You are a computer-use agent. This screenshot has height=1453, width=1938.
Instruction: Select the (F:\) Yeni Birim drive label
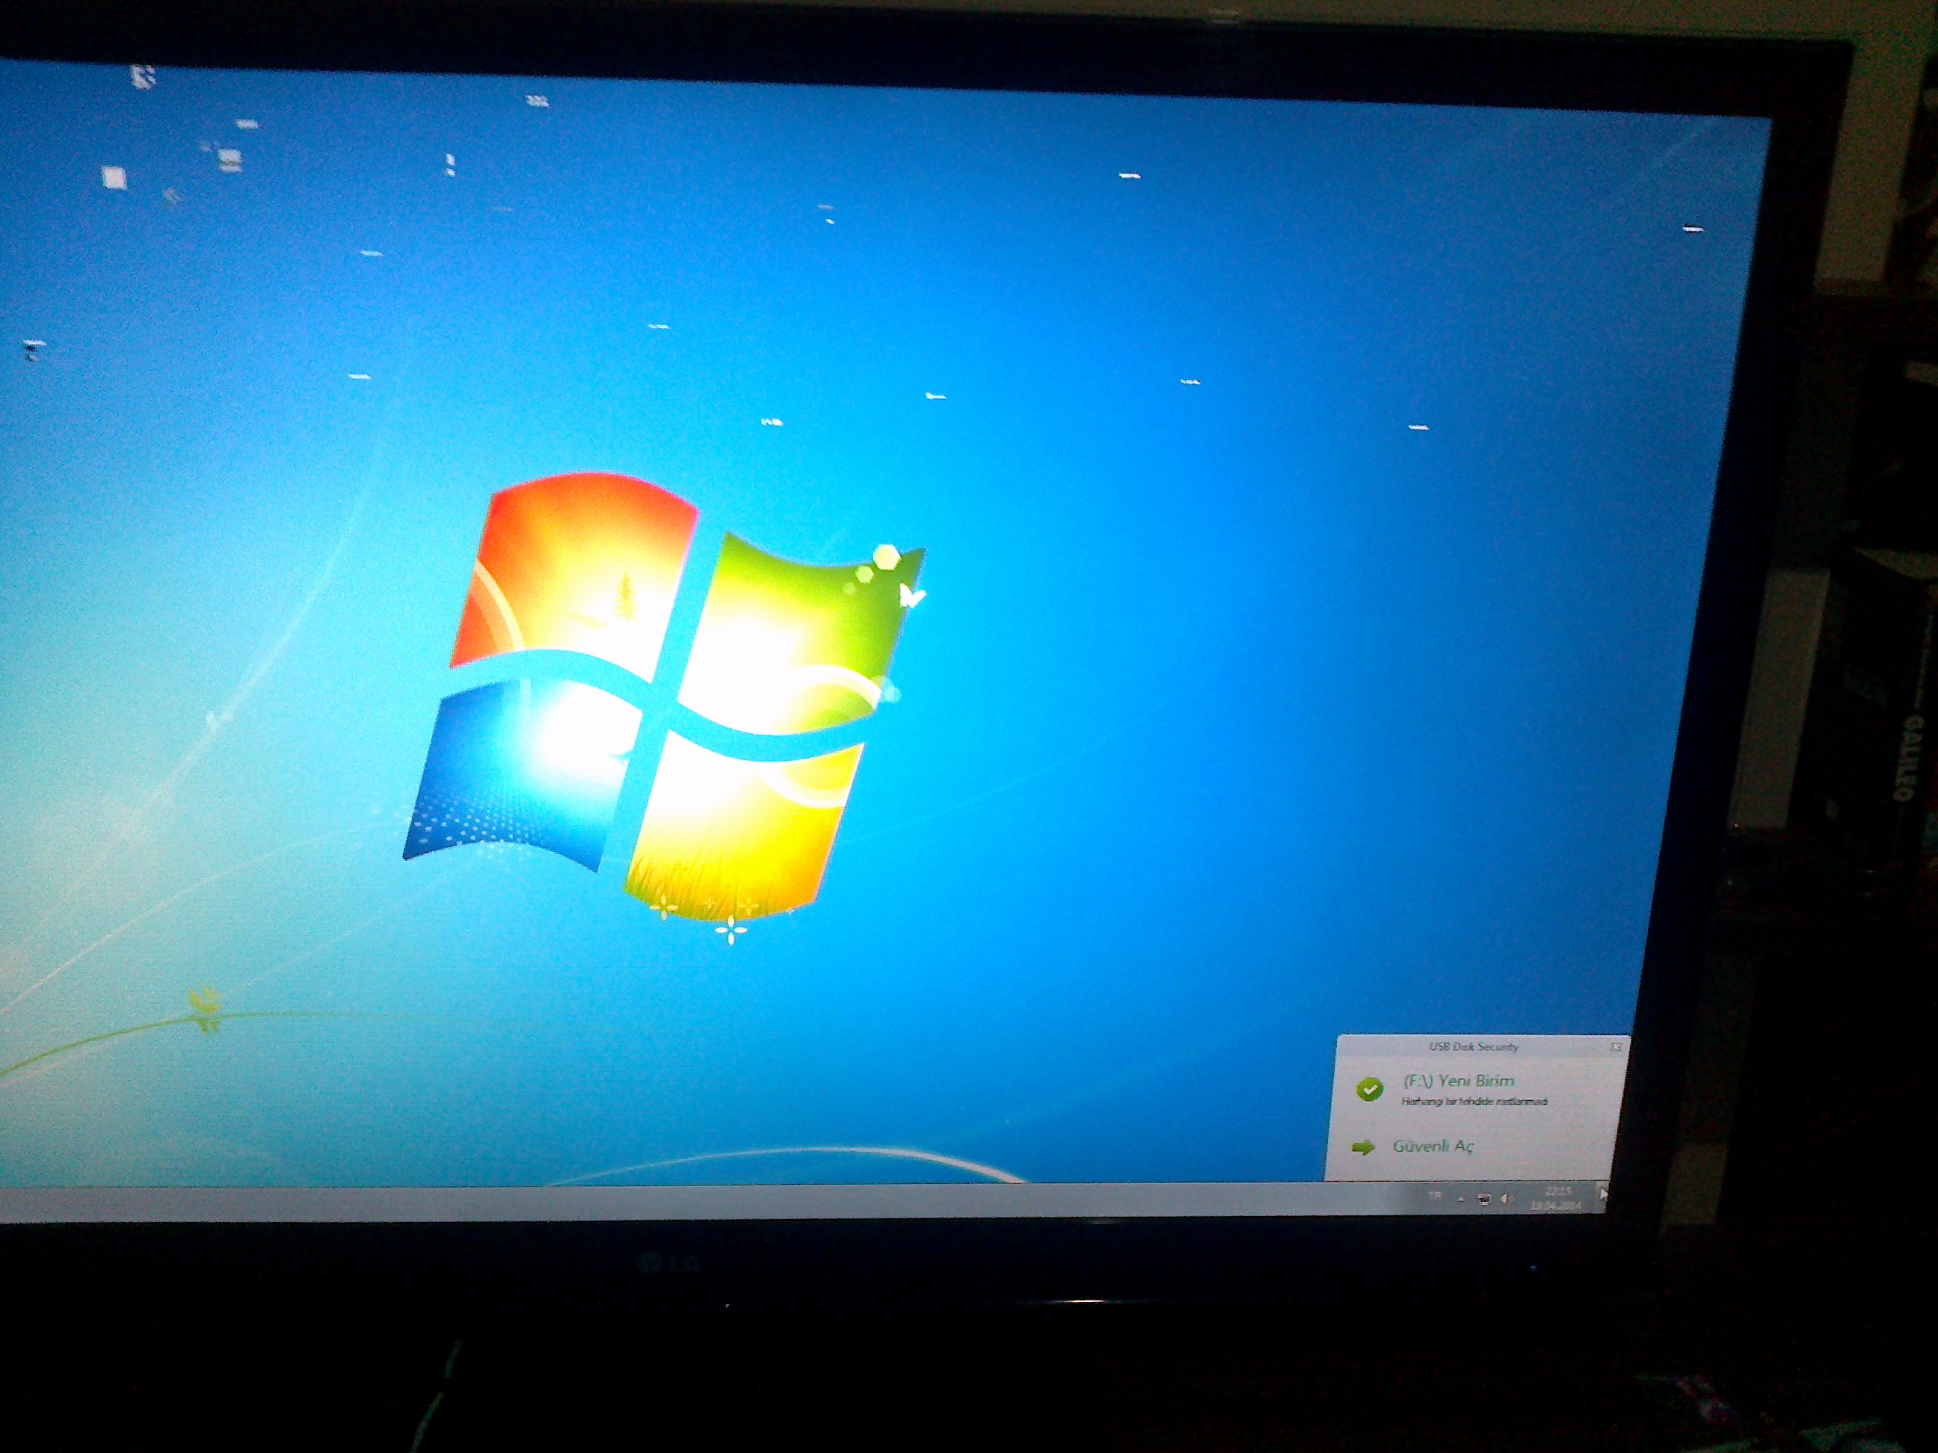1459,1081
